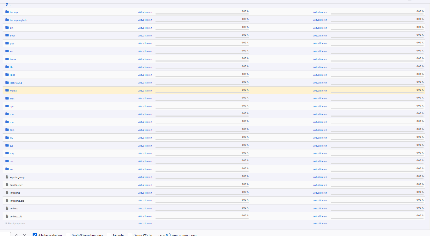
Task: Enable the Groß-/Kleinschreibung checkbox
Action: point(68,235)
